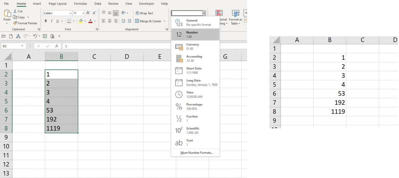399x178 pixels.
Task: Click the number format dropdown arrow
Action: point(204,13)
